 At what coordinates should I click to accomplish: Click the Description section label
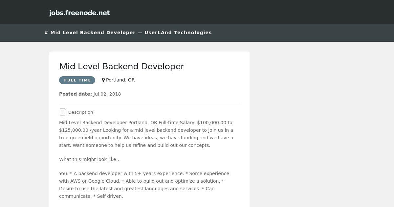click(x=80, y=112)
